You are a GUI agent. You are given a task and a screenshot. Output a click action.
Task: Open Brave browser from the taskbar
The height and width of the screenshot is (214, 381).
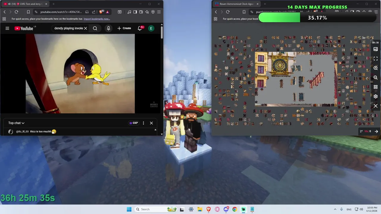208,209
